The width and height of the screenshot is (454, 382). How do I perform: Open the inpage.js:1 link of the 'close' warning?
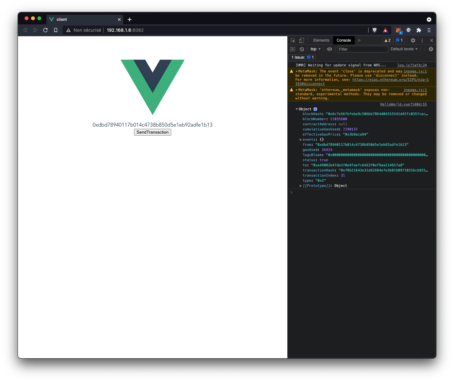tap(415, 71)
